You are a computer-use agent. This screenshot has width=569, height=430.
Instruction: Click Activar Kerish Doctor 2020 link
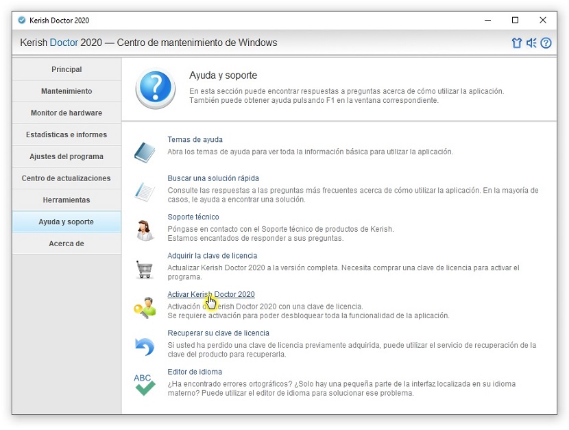point(211,294)
